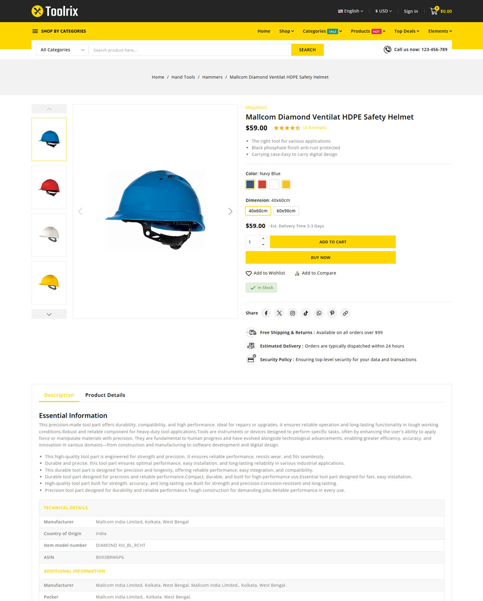Open the USD currency dropdown
Screen dimensions: 483x601
click(383, 11)
